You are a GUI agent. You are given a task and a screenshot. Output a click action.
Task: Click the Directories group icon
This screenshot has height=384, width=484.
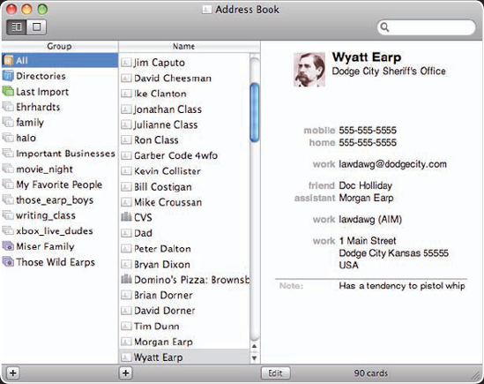tap(8, 76)
